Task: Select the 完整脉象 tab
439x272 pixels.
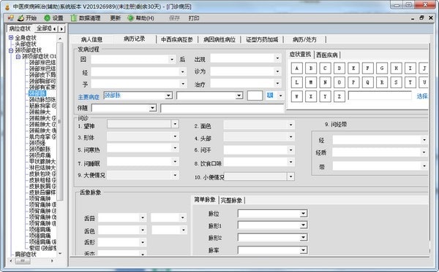Action: [x=231, y=200]
